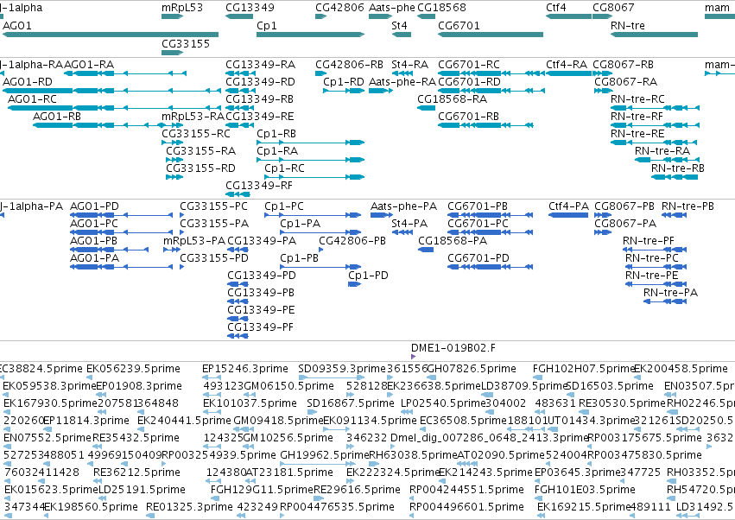Select the RN-tre-RC transcript label
This screenshot has width=735, height=520.
click(637, 99)
